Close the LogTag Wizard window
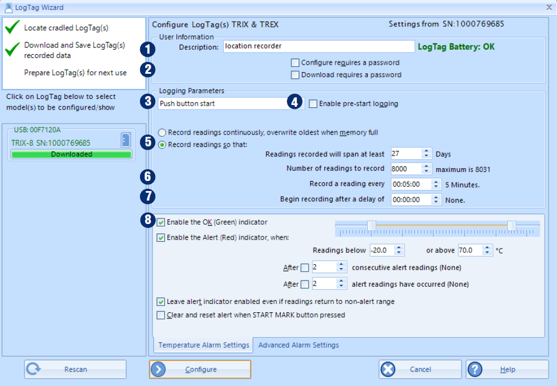Screen dimensions: 557x386 click(549, 7)
